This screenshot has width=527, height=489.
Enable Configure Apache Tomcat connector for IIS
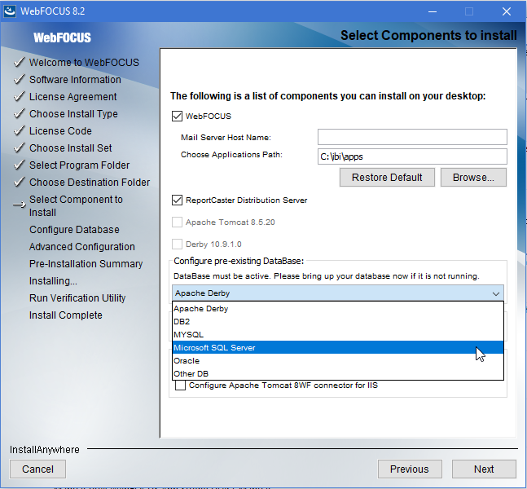[181, 385]
